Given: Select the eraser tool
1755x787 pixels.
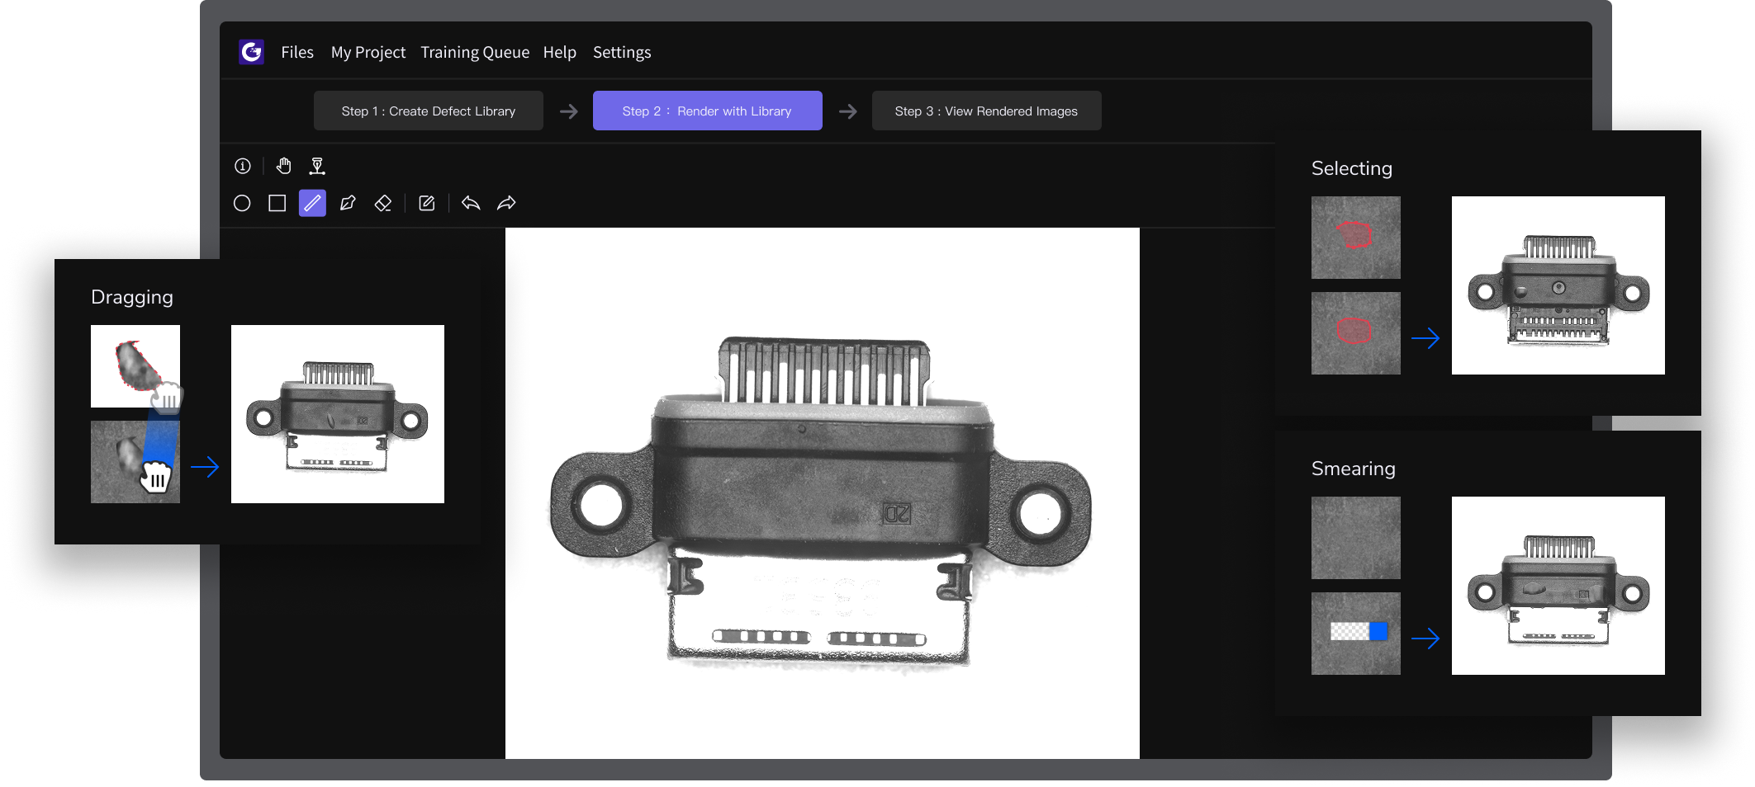Looking at the screenshot, I should [x=383, y=203].
